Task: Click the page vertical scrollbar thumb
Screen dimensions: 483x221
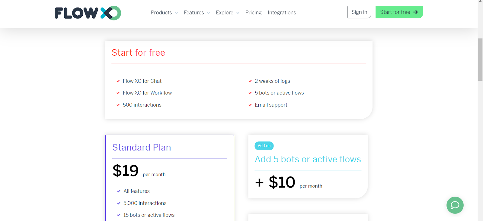Action: (x=480, y=60)
